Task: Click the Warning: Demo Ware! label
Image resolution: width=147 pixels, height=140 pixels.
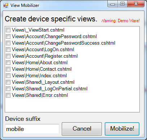Action: point(121,21)
